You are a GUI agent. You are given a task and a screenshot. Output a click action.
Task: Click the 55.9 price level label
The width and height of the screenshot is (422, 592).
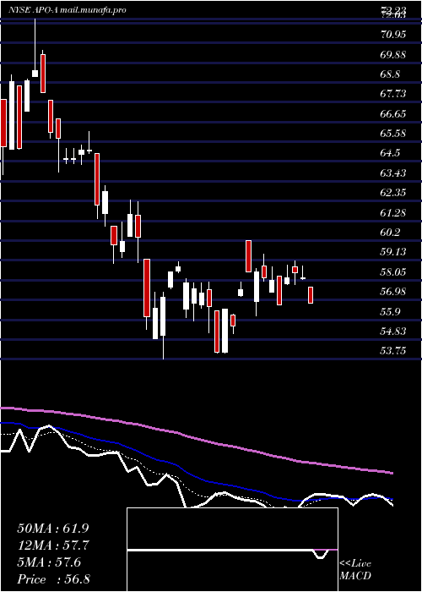click(390, 311)
